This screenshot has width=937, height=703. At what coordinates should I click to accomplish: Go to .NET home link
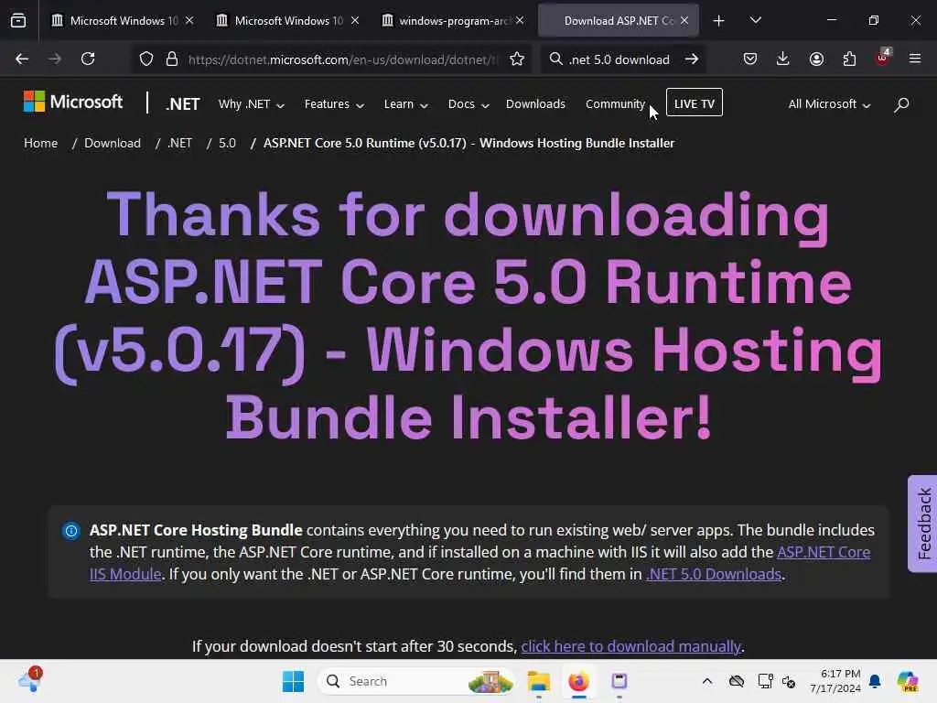tap(183, 104)
